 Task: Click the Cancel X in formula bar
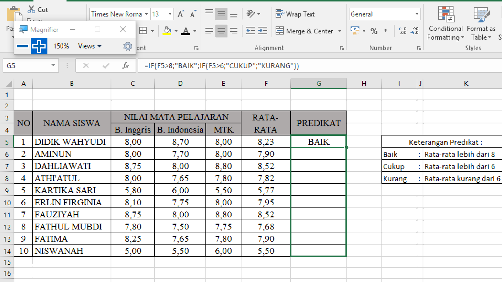[x=86, y=66]
